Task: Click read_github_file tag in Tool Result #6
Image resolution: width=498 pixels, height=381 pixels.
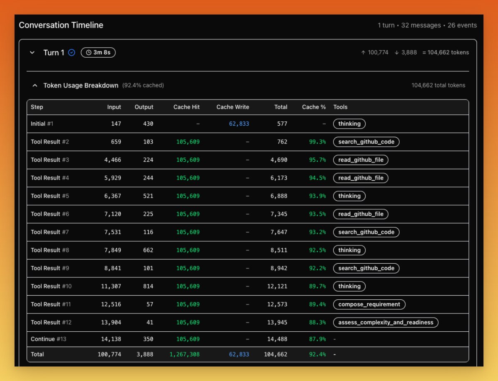Action: (361, 214)
